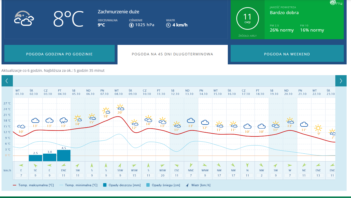Click the sun icon for WT 22.10
This screenshot has width=351, height=198.
pos(318,128)
